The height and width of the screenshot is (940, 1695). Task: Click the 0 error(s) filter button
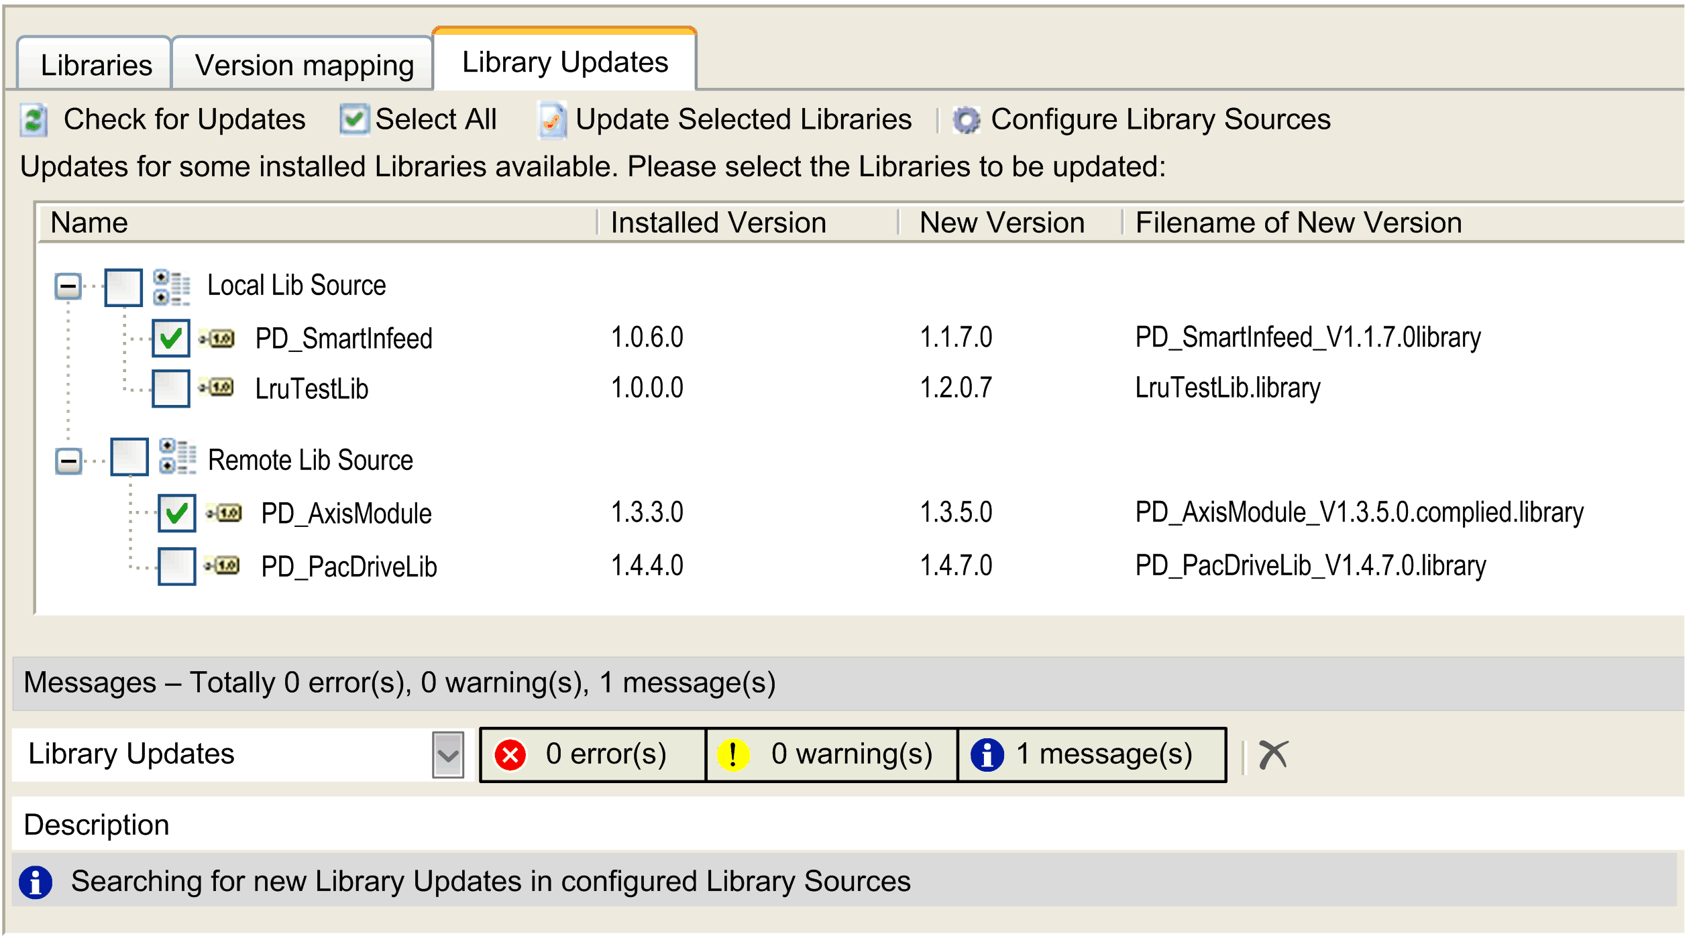coord(590,754)
